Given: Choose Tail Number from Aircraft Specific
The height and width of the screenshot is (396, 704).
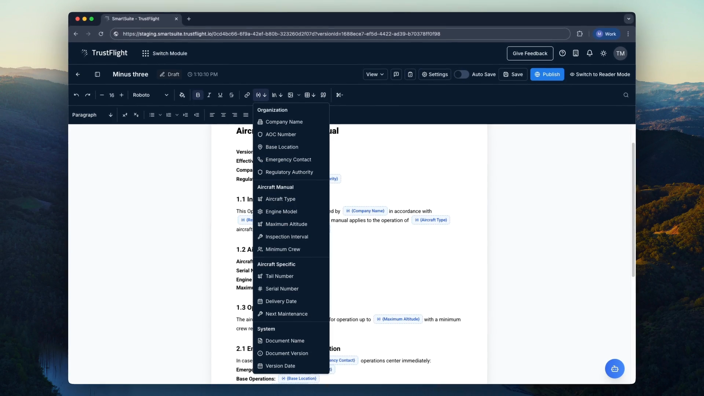Looking at the screenshot, I should [279, 276].
